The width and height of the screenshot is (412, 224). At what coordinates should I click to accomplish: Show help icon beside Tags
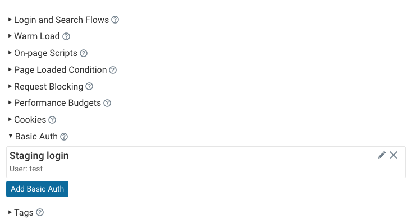[40, 212]
